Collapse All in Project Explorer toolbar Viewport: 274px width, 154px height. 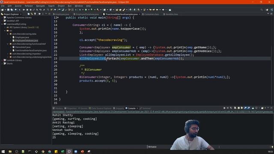29,14
